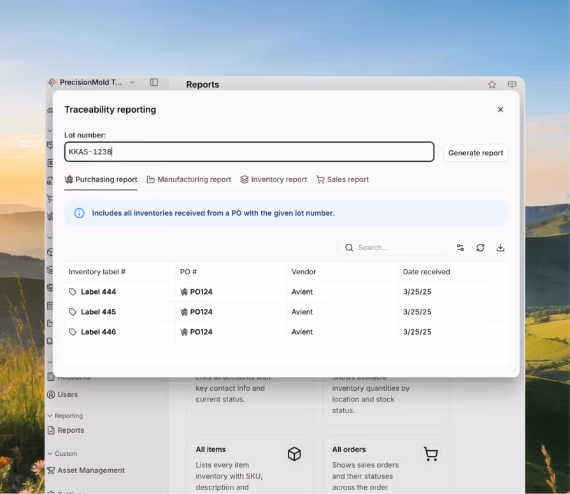Image resolution: width=570 pixels, height=494 pixels.
Task: Click the tag icon beside Label 446
Action: [x=73, y=332]
